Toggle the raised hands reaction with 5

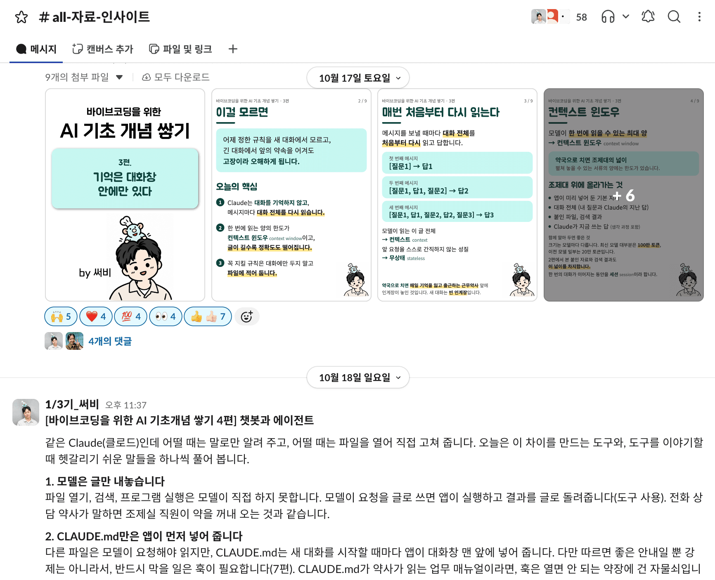(61, 316)
